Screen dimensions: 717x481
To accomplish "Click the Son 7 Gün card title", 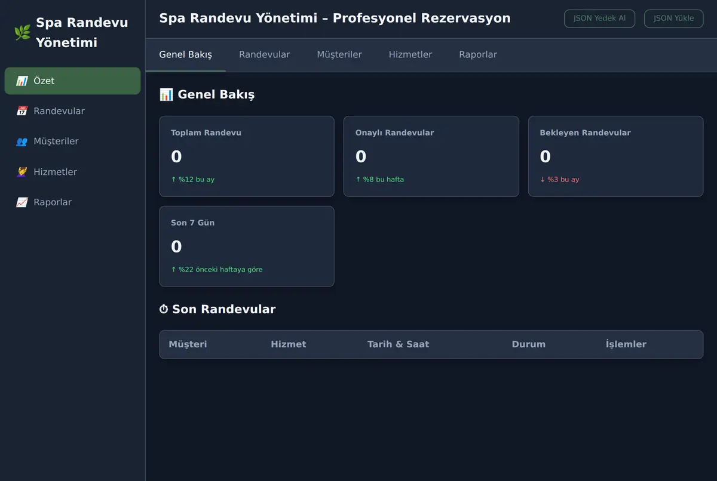I will pos(192,223).
